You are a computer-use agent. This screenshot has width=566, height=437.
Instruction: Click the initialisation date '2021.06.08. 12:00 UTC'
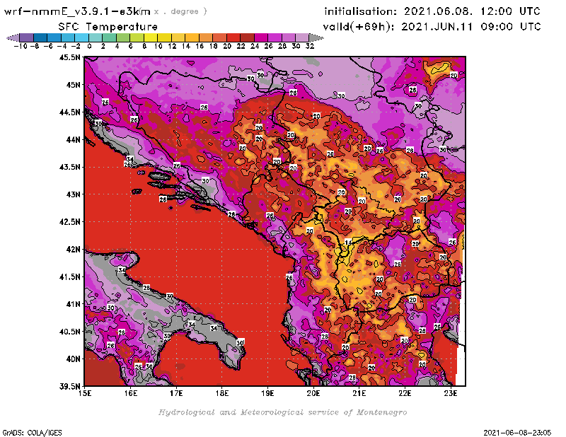pos(472,11)
